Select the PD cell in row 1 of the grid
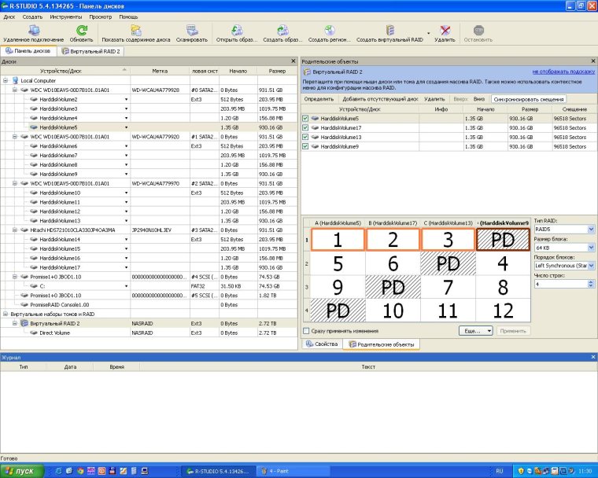 click(503, 240)
